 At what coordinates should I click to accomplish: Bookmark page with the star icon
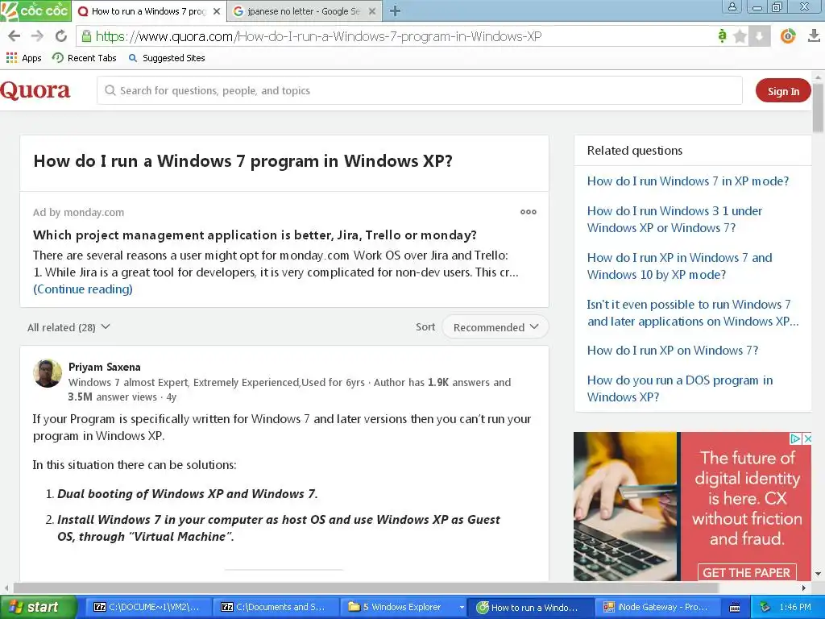[x=740, y=35]
